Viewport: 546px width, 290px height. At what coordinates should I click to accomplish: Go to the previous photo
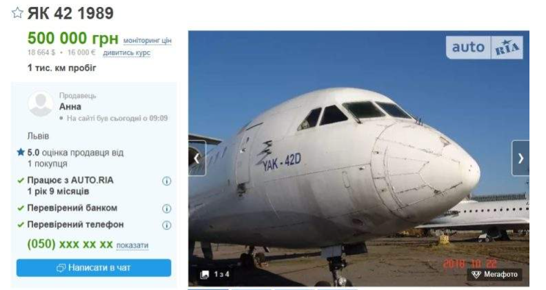[x=196, y=158]
